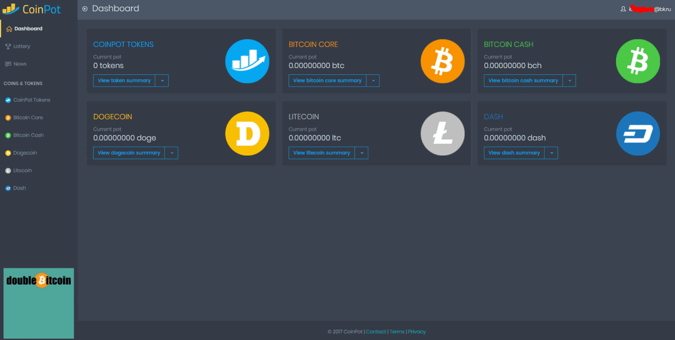The image size is (675, 340).
Task: Expand dropdown arrow next to View bitcoin core summary
Action: [x=373, y=80]
